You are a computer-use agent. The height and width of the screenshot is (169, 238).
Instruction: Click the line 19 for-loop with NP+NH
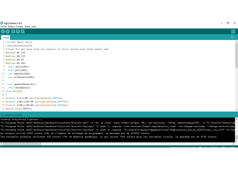[x=37, y=105]
